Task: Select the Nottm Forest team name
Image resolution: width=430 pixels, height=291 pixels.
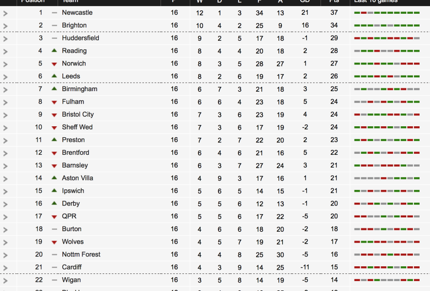Action: 81,254
